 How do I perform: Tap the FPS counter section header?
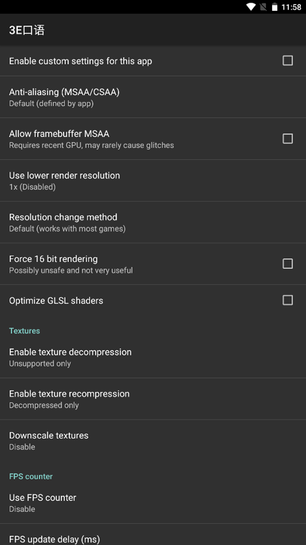pos(31,476)
